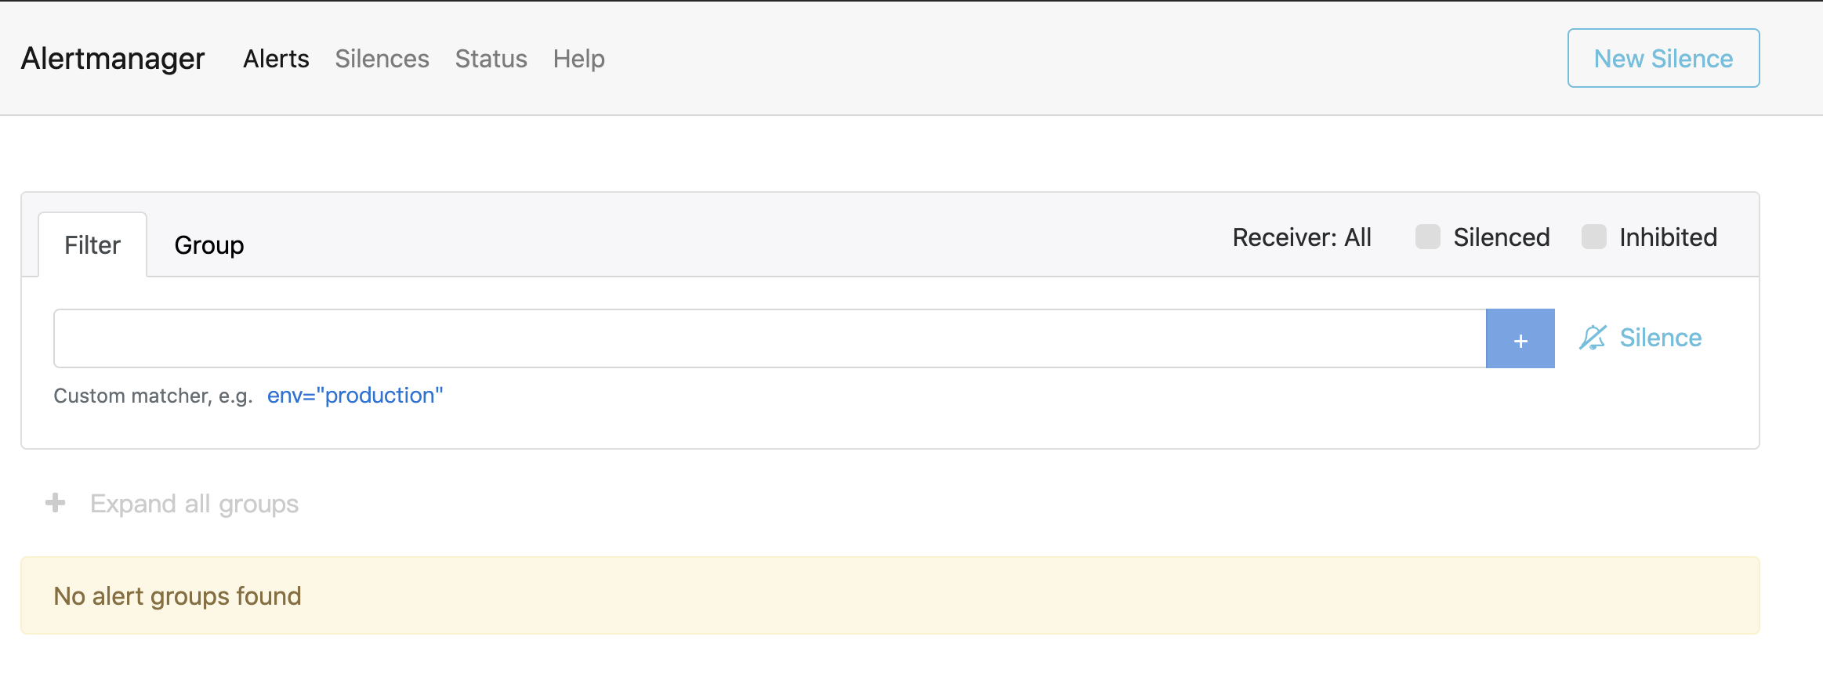Go to the Alerts page
The image size is (1823, 680).
pyautogui.click(x=276, y=59)
